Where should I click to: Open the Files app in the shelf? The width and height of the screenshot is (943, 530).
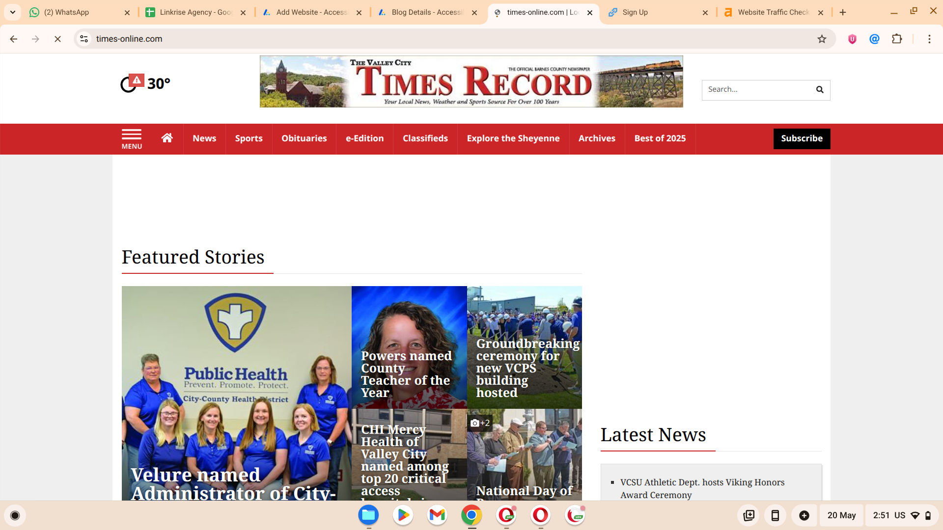[369, 515]
